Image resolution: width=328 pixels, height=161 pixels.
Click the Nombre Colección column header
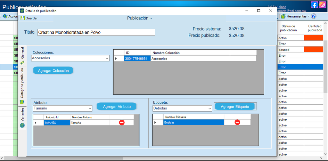pyautogui.click(x=190, y=53)
